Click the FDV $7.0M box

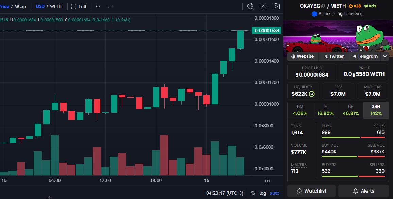pyautogui.click(x=338, y=91)
